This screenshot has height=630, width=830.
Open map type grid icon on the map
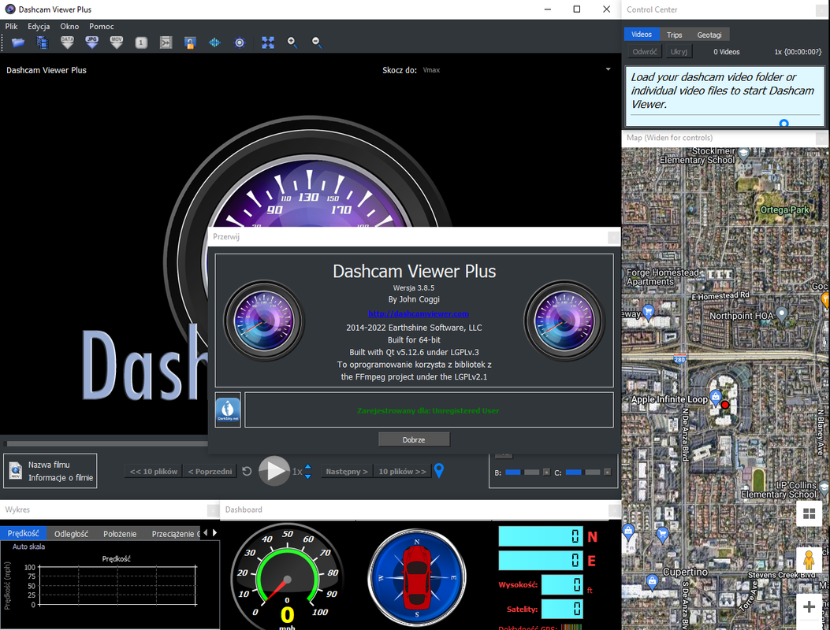[809, 513]
